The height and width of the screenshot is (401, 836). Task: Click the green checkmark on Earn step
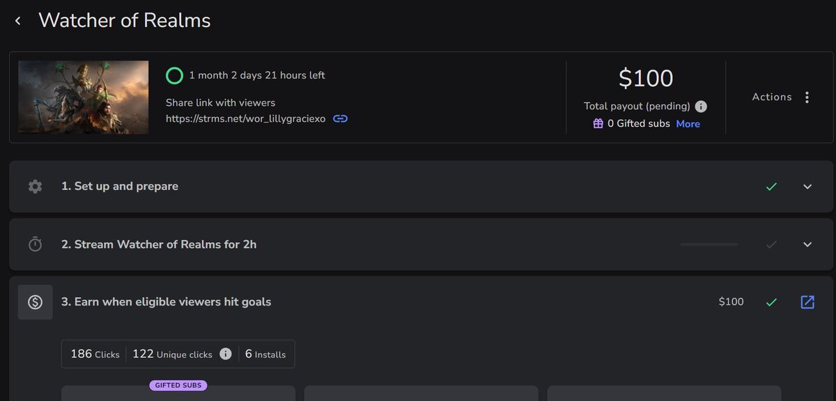pos(771,302)
